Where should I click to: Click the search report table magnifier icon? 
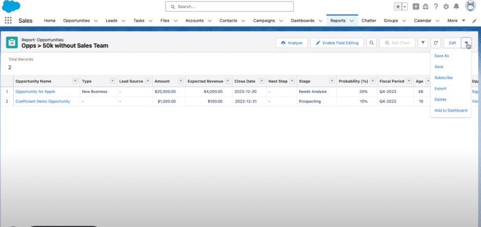coord(371,43)
